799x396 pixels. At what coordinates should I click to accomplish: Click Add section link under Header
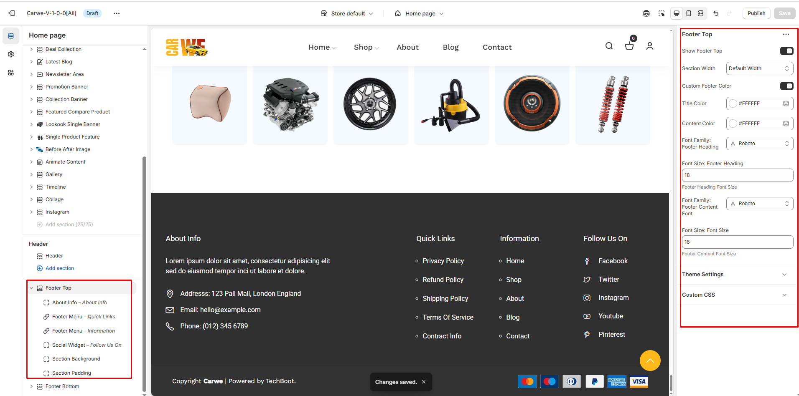point(60,268)
